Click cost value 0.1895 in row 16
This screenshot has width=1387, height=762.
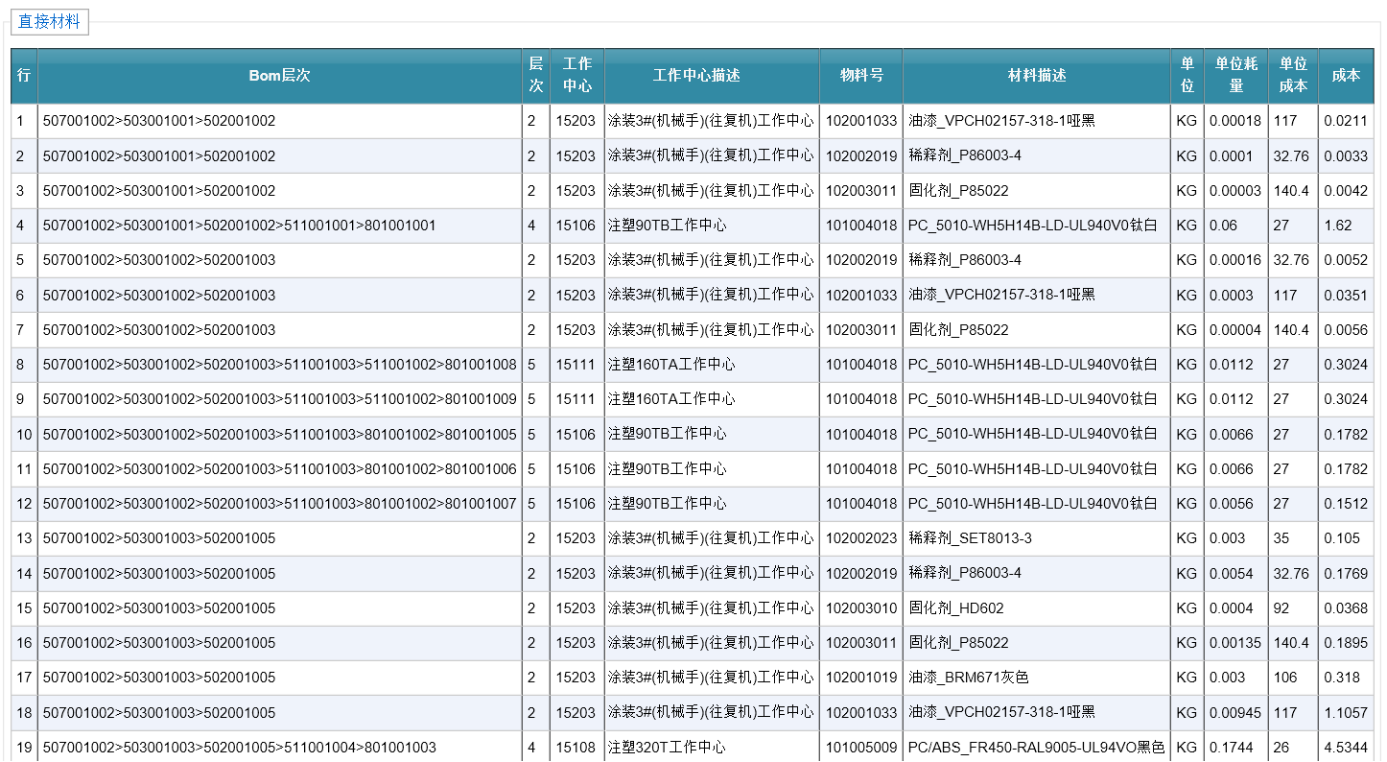click(x=1346, y=643)
